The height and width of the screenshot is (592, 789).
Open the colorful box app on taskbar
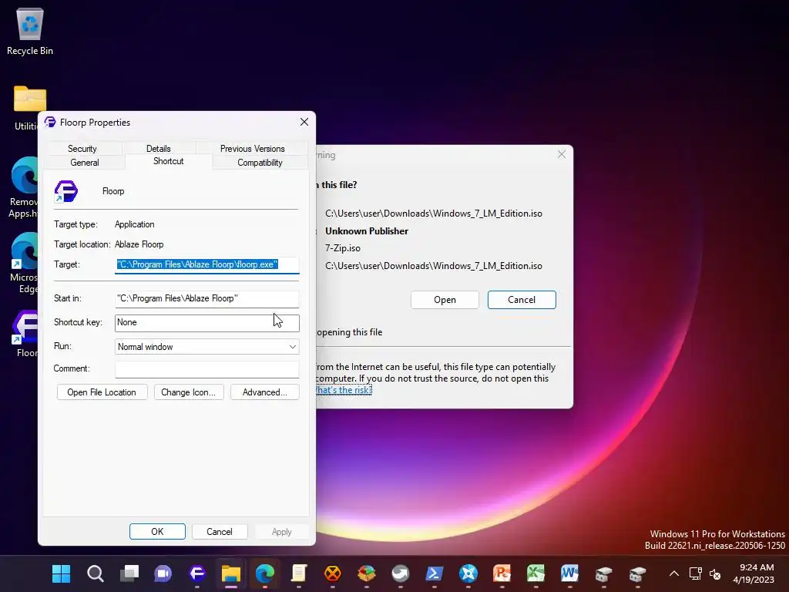[367, 573]
